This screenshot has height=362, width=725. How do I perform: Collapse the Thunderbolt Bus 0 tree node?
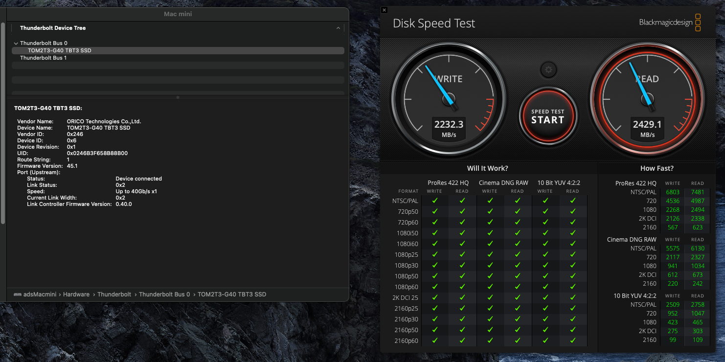point(16,44)
